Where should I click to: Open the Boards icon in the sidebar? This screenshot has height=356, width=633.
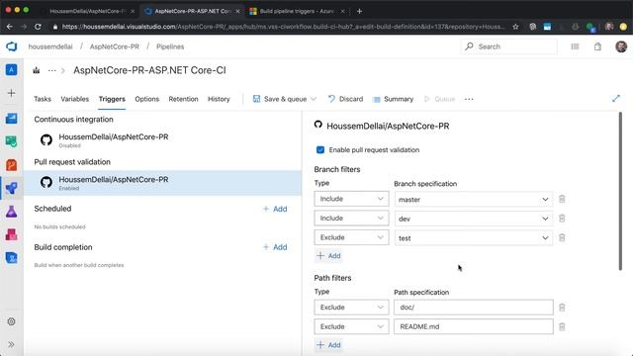coord(11,141)
